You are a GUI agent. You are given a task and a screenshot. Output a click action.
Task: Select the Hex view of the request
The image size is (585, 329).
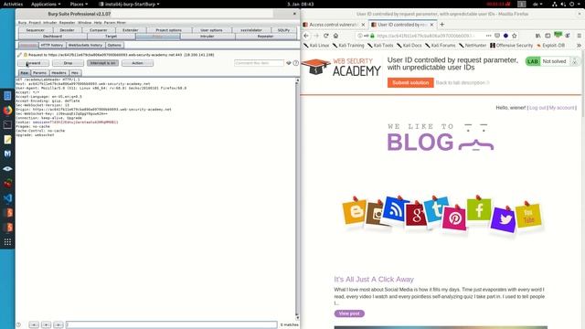pyautogui.click(x=75, y=73)
